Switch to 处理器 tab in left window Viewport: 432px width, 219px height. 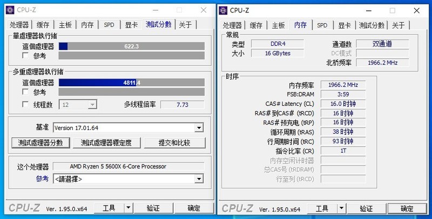pos(19,25)
